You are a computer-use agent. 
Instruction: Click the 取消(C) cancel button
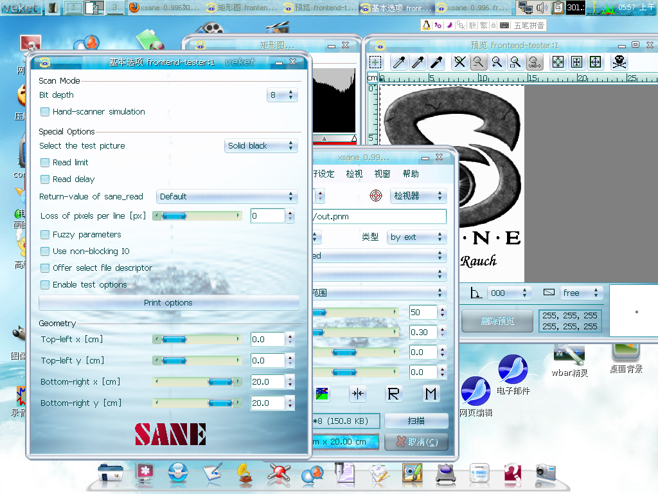(x=416, y=442)
